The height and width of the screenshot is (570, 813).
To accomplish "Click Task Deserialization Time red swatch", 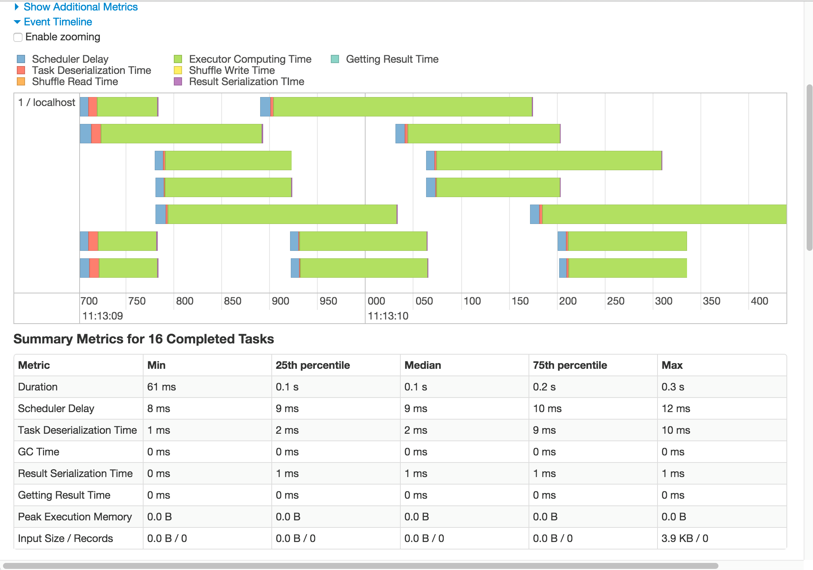I will pos(21,70).
